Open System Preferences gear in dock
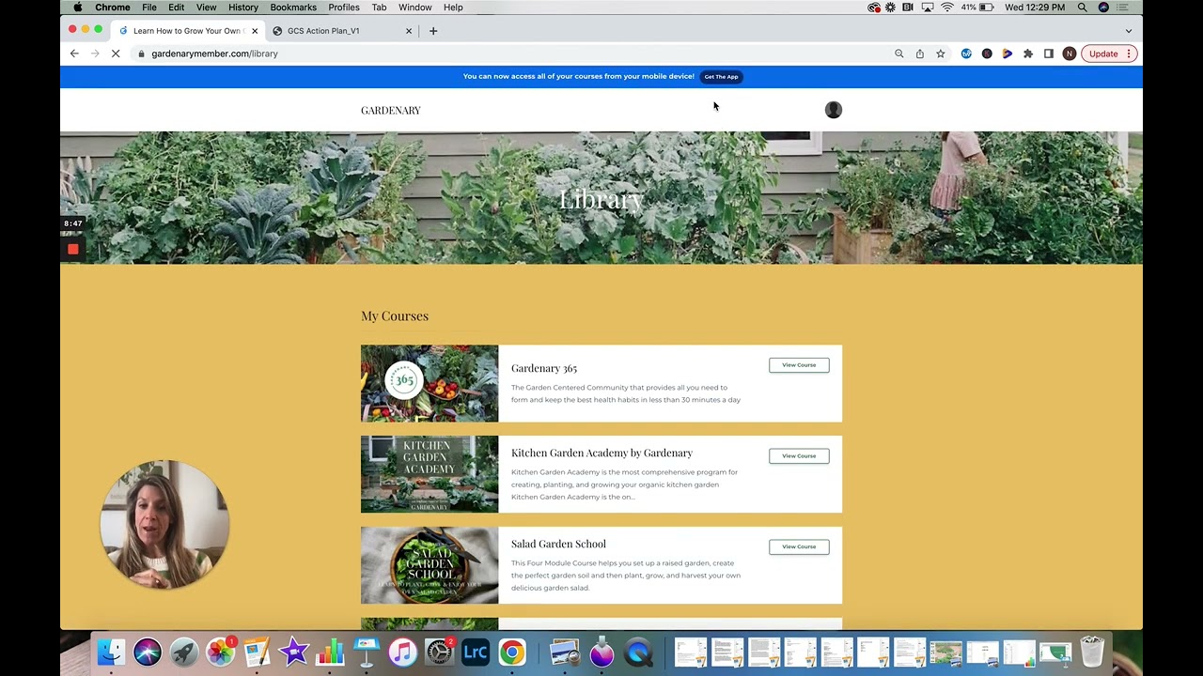 (x=439, y=652)
